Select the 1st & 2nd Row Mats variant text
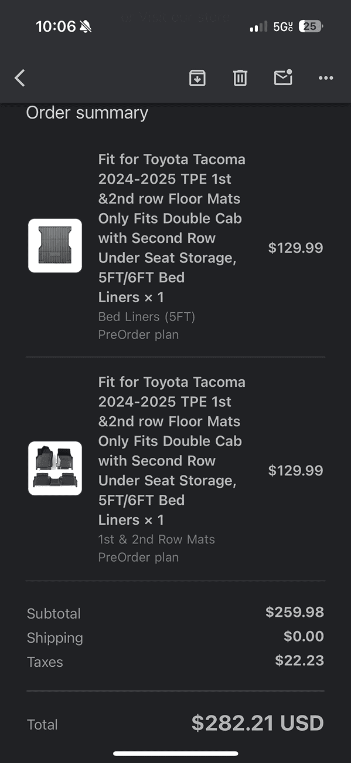 pyautogui.click(x=156, y=539)
